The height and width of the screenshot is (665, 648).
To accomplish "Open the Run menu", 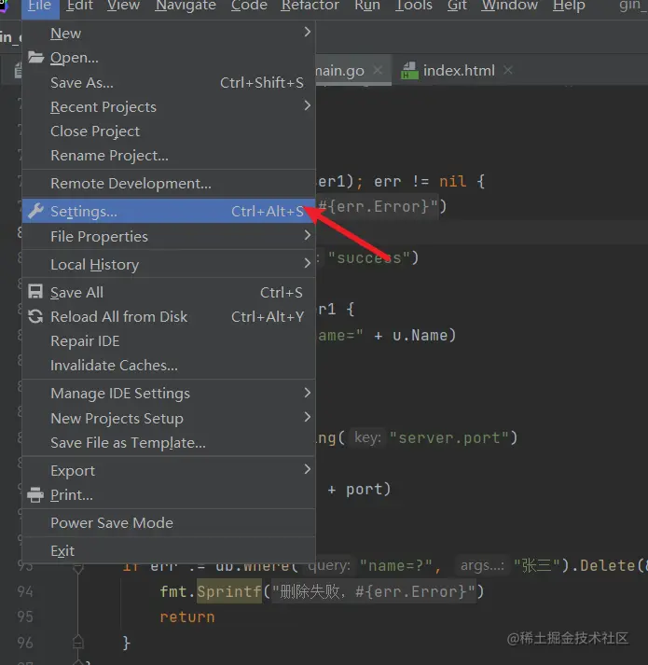I will tap(367, 6).
